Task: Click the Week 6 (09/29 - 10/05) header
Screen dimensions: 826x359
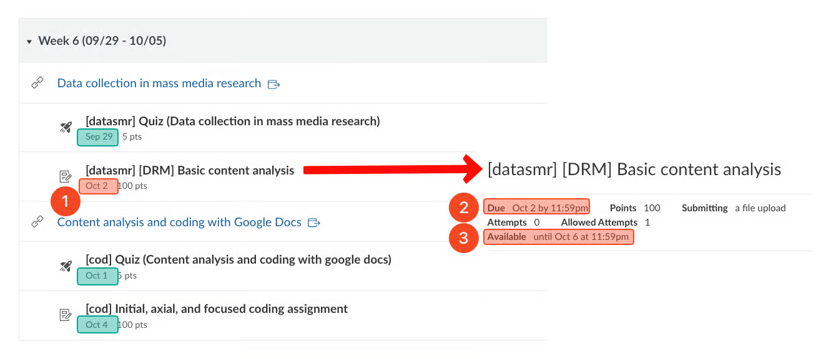Action: pos(102,41)
